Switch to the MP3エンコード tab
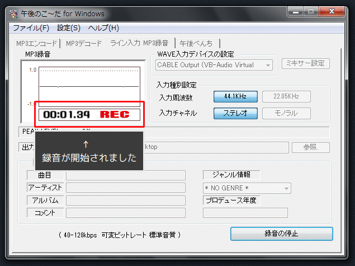 [37, 43]
